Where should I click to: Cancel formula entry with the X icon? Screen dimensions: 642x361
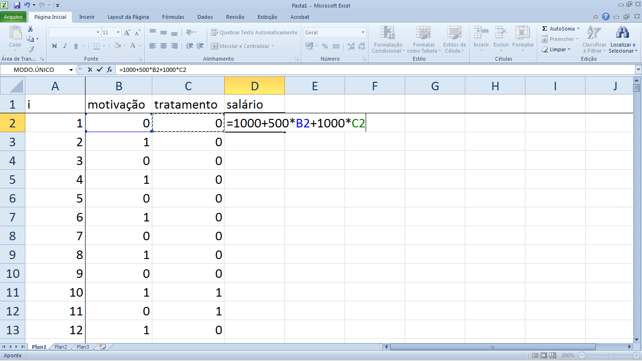[x=90, y=70]
